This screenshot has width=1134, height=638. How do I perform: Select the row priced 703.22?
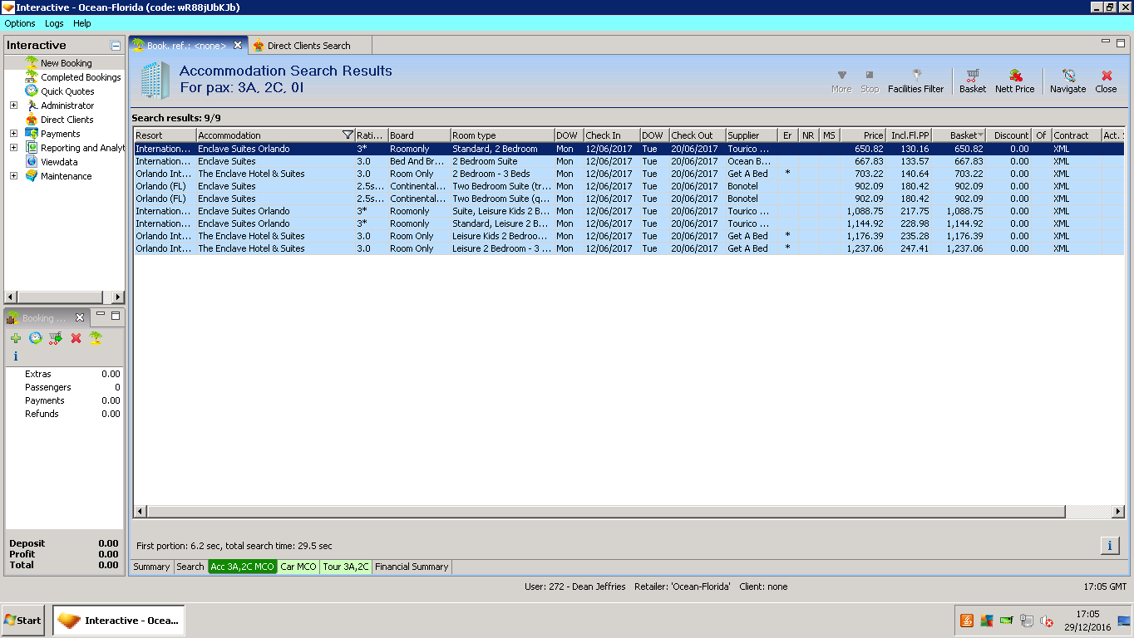tap(629, 174)
